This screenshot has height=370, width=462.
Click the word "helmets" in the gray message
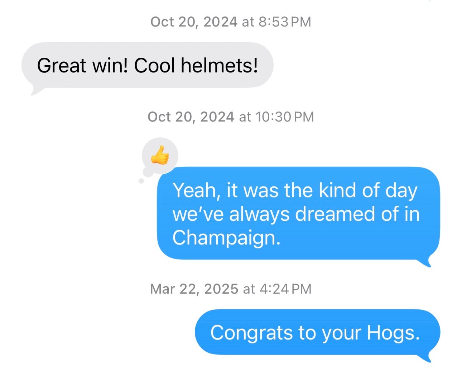point(219,66)
